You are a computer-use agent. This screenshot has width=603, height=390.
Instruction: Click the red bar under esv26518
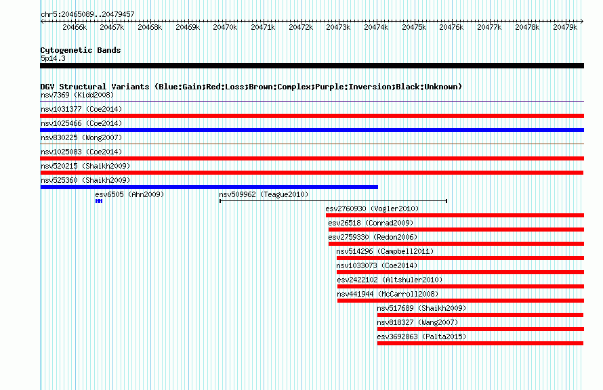point(456,230)
